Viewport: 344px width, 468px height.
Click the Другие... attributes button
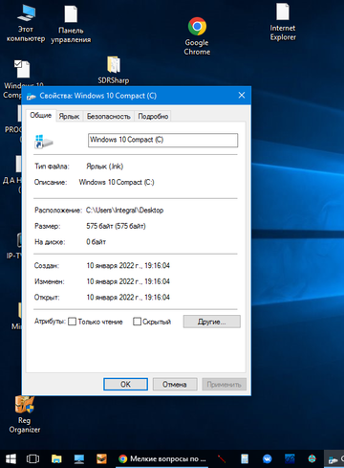[212, 322]
